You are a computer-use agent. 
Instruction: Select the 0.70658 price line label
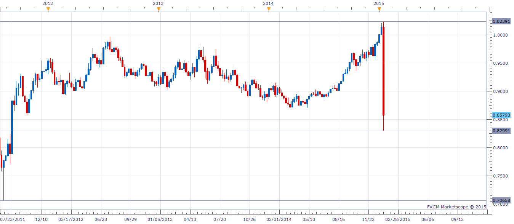(x=501, y=200)
